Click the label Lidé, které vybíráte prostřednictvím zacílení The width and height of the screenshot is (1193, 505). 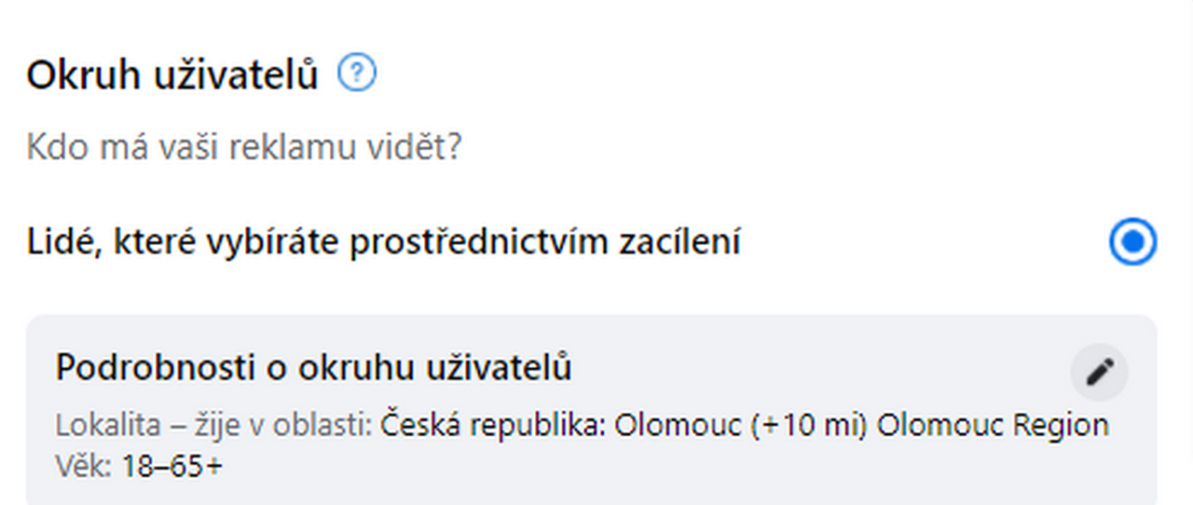[383, 243]
